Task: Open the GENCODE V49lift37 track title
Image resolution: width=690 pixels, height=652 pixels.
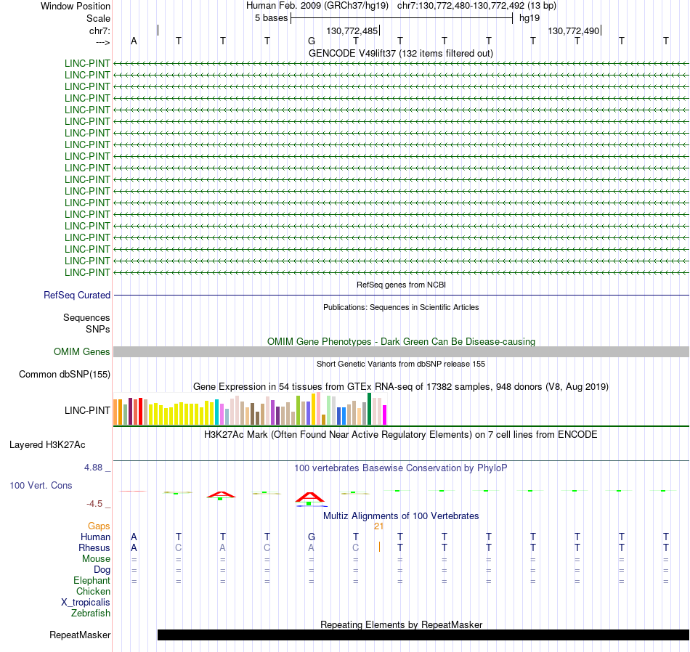Action: pyautogui.click(x=401, y=53)
